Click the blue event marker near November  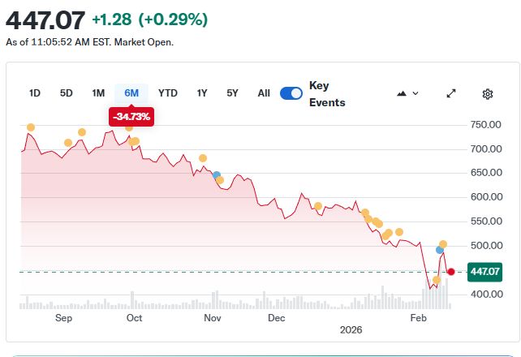[x=216, y=175]
